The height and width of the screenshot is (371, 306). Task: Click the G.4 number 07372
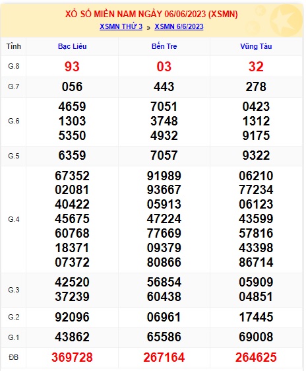pos(72,262)
